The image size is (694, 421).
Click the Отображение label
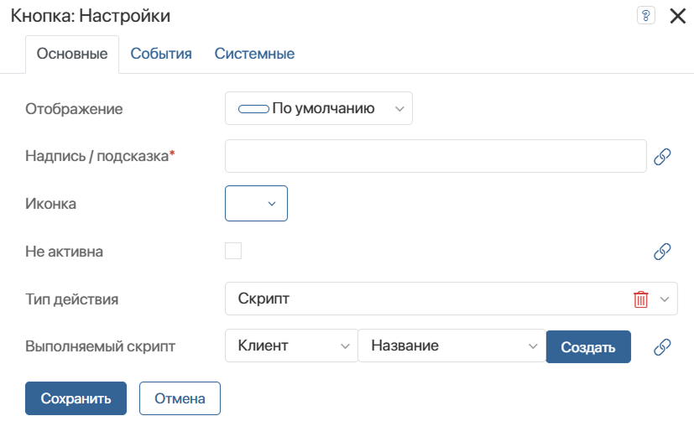74,109
